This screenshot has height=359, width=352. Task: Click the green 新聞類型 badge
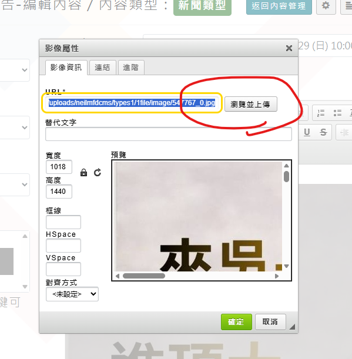202,6
